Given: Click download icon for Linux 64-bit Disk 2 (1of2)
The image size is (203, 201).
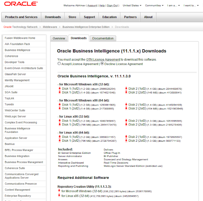Looking at the screenshot, I should click(126, 137).
